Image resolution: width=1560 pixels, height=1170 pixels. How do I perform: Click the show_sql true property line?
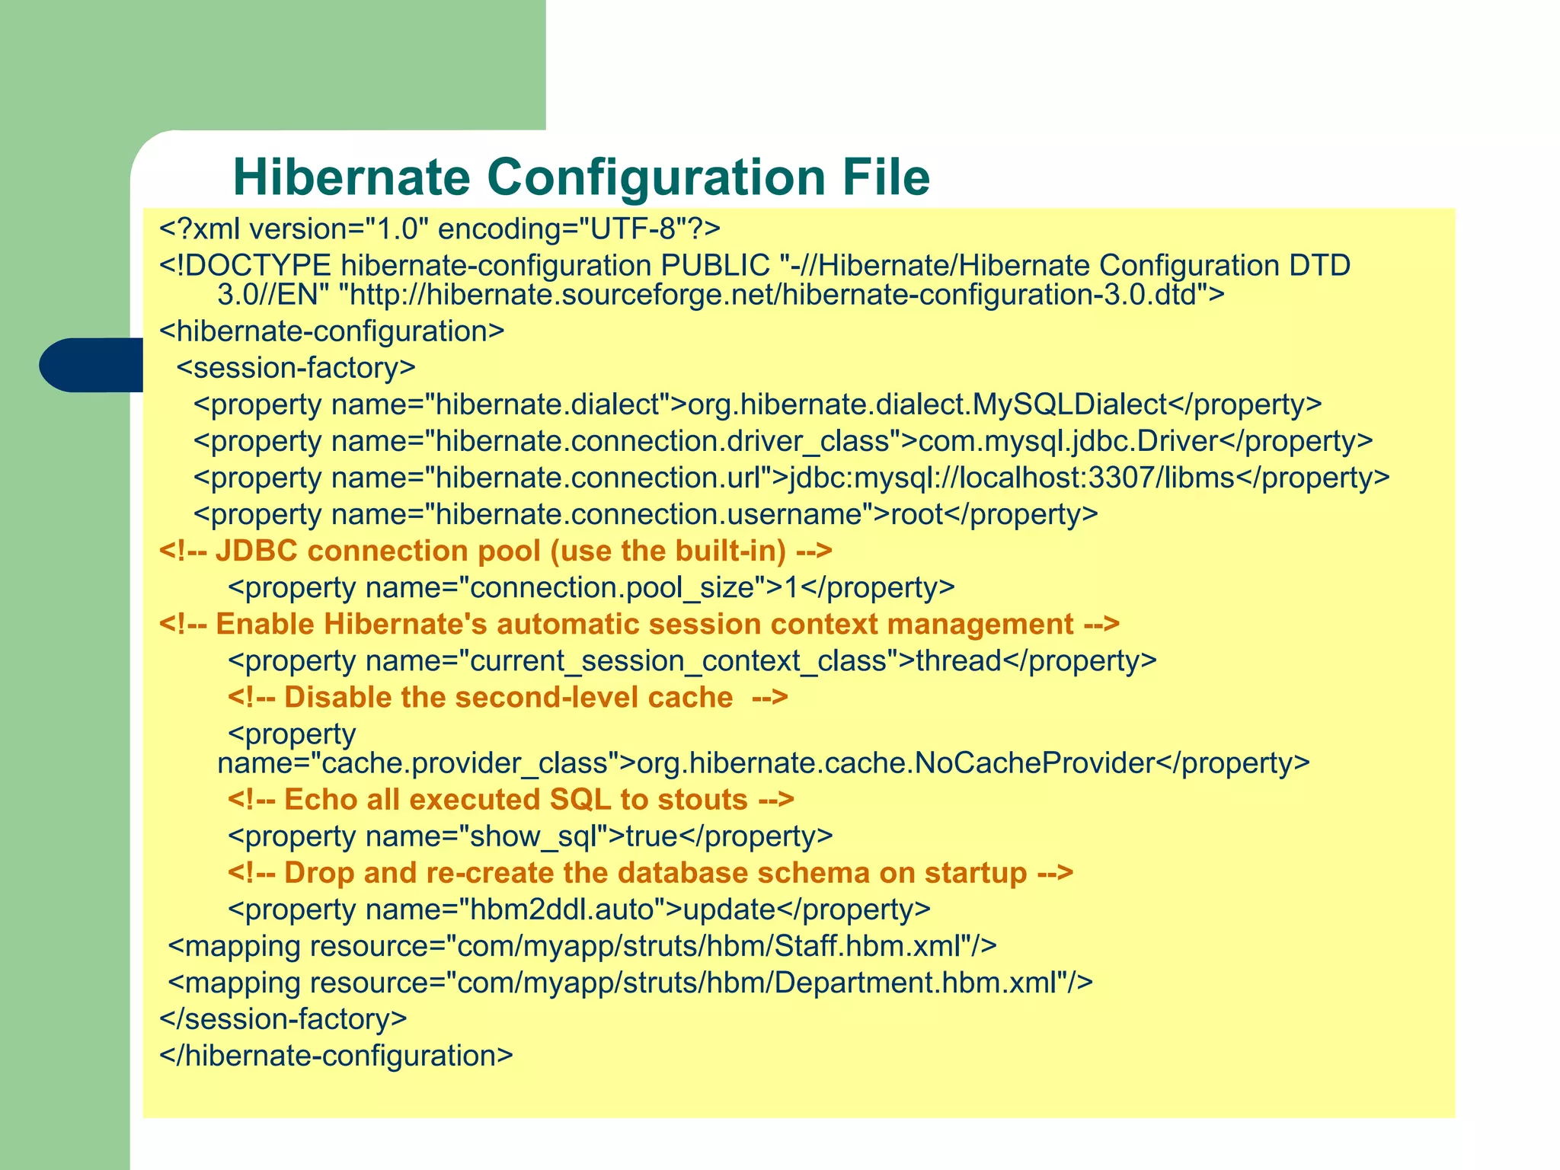[530, 836]
